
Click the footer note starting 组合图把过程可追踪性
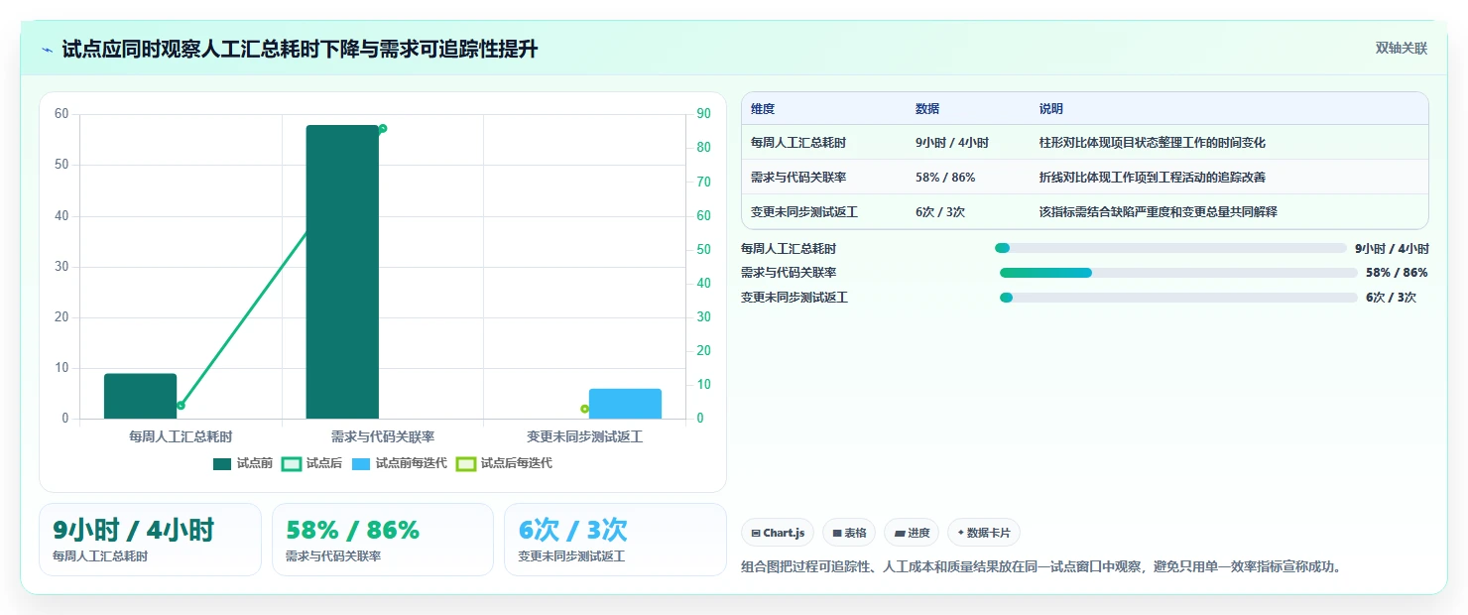(1040, 567)
